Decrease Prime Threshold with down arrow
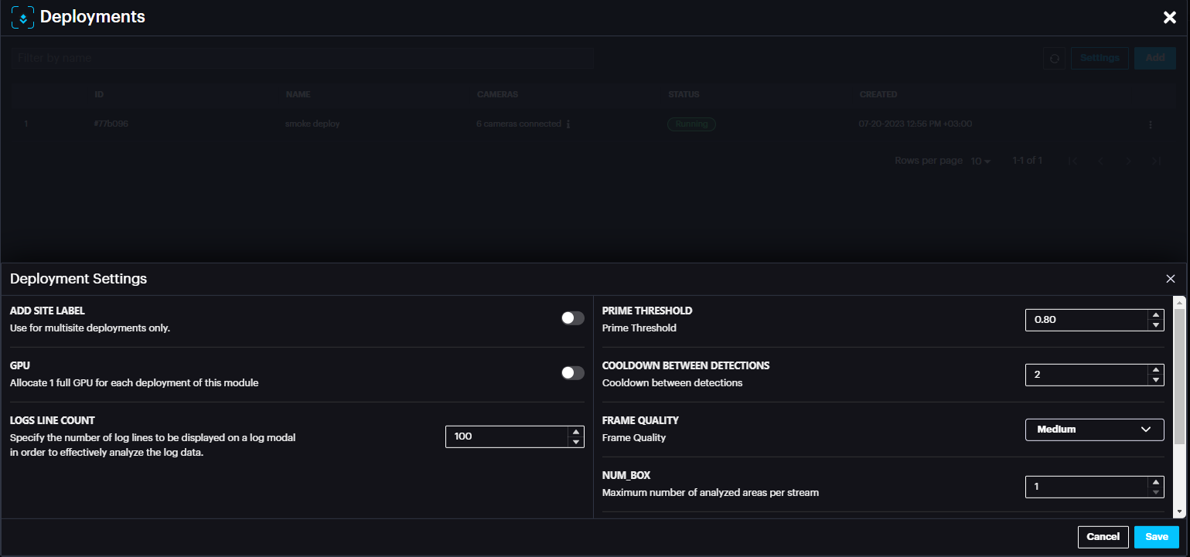This screenshot has width=1190, height=557. 1155,325
